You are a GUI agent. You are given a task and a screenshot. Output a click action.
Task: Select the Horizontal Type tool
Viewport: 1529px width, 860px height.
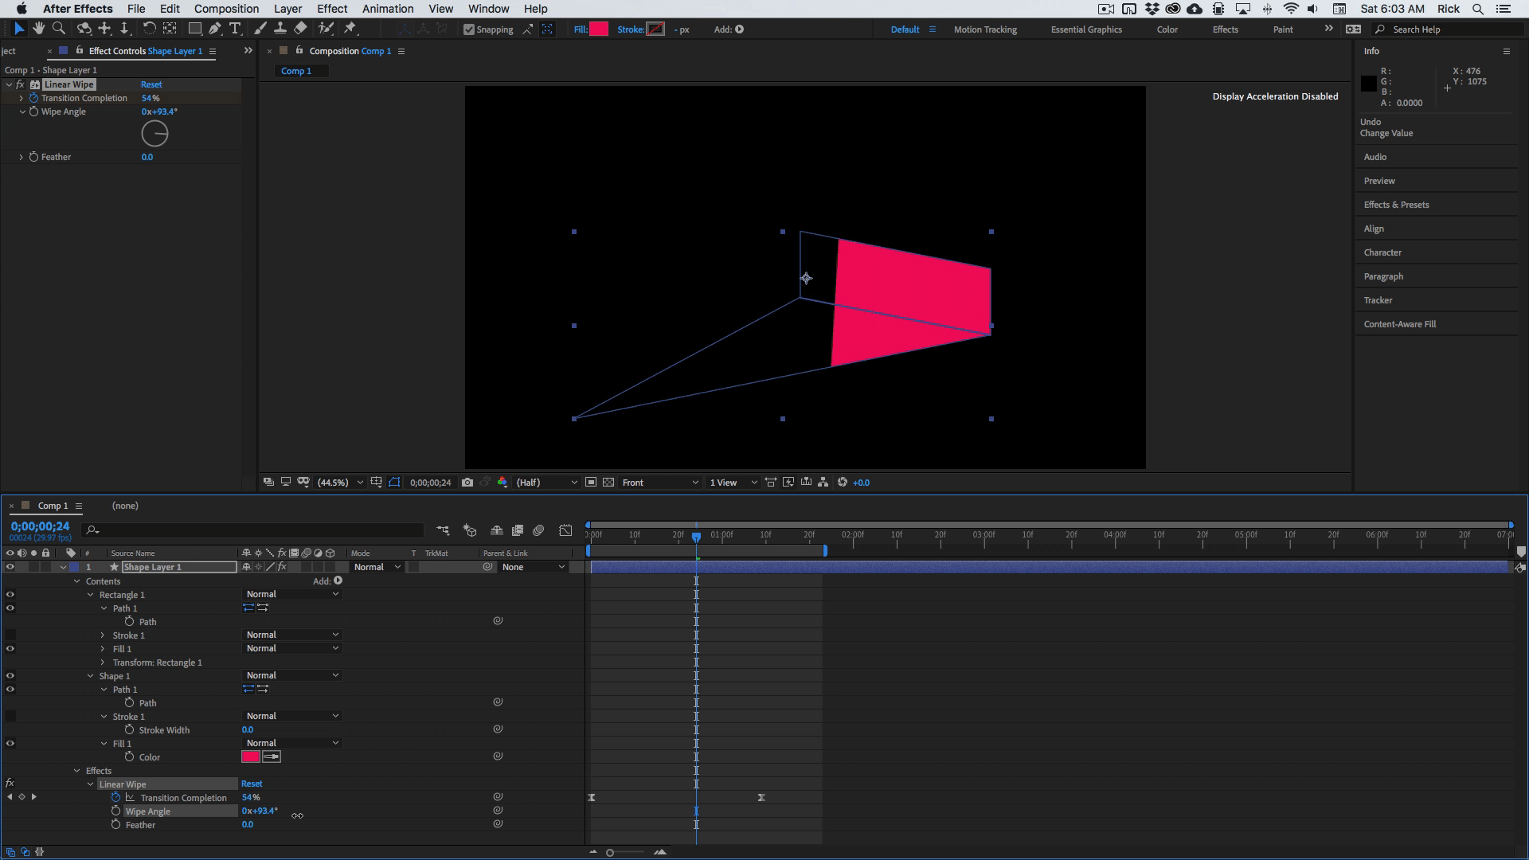(x=235, y=29)
